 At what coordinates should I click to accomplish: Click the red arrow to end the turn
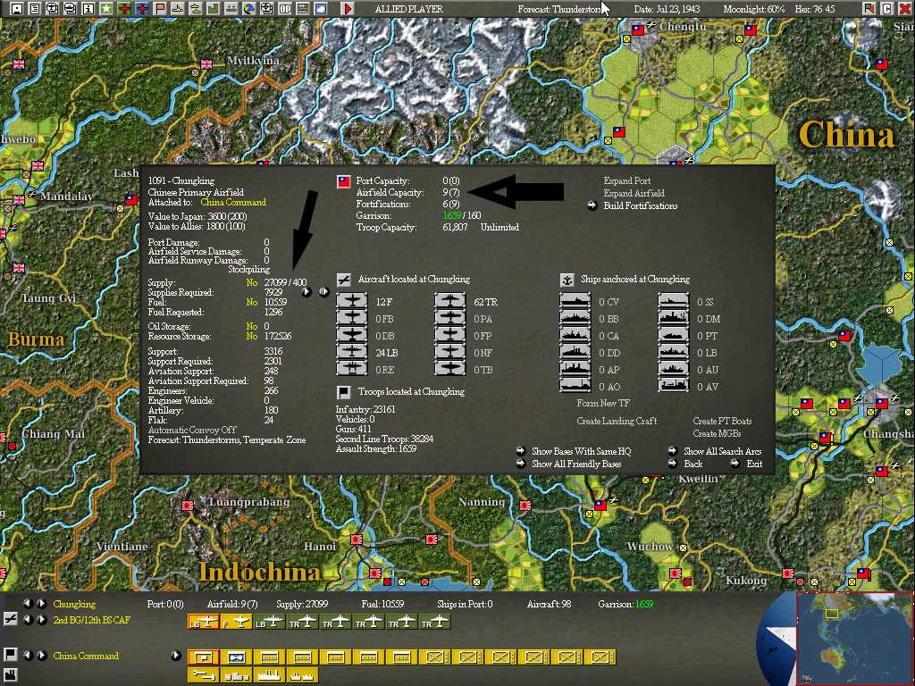click(x=348, y=9)
